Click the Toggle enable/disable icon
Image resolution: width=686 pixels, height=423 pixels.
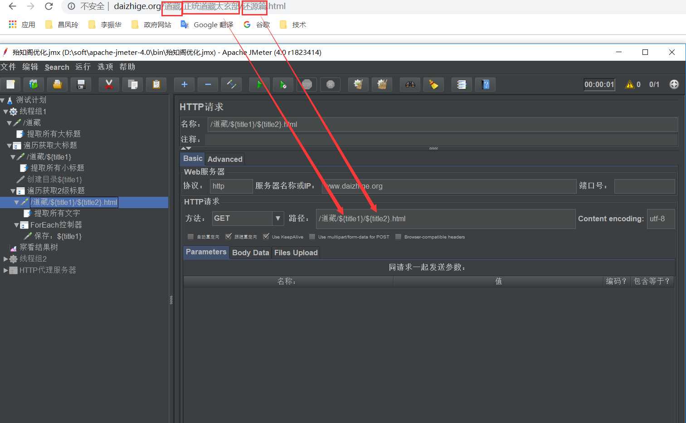pyautogui.click(x=232, y=84)
